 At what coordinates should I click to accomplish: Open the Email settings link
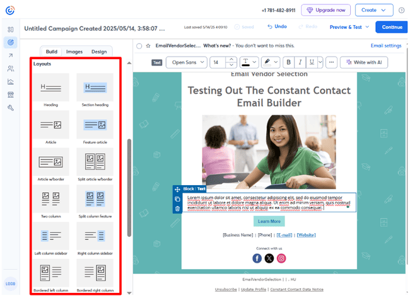click(x=386, y=46)
